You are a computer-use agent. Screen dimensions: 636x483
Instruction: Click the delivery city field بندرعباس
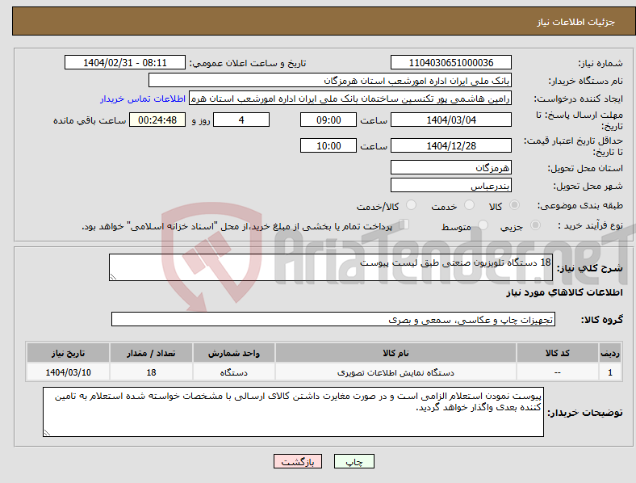click(450, 186)
